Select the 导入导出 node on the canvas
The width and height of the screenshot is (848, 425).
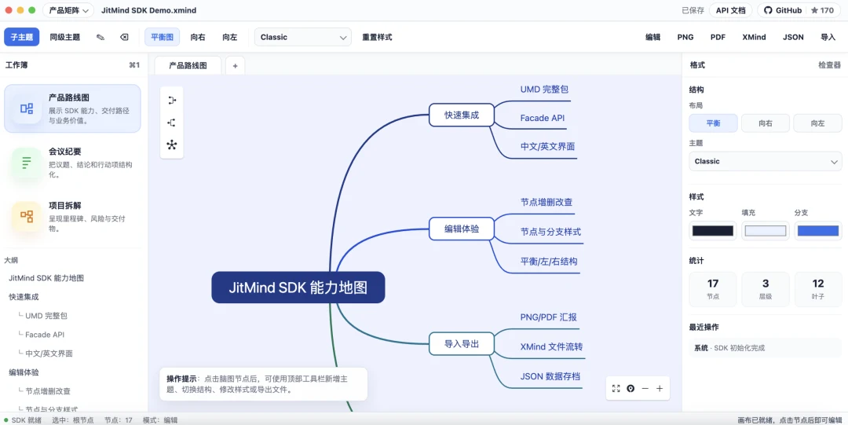click(462, 344)
